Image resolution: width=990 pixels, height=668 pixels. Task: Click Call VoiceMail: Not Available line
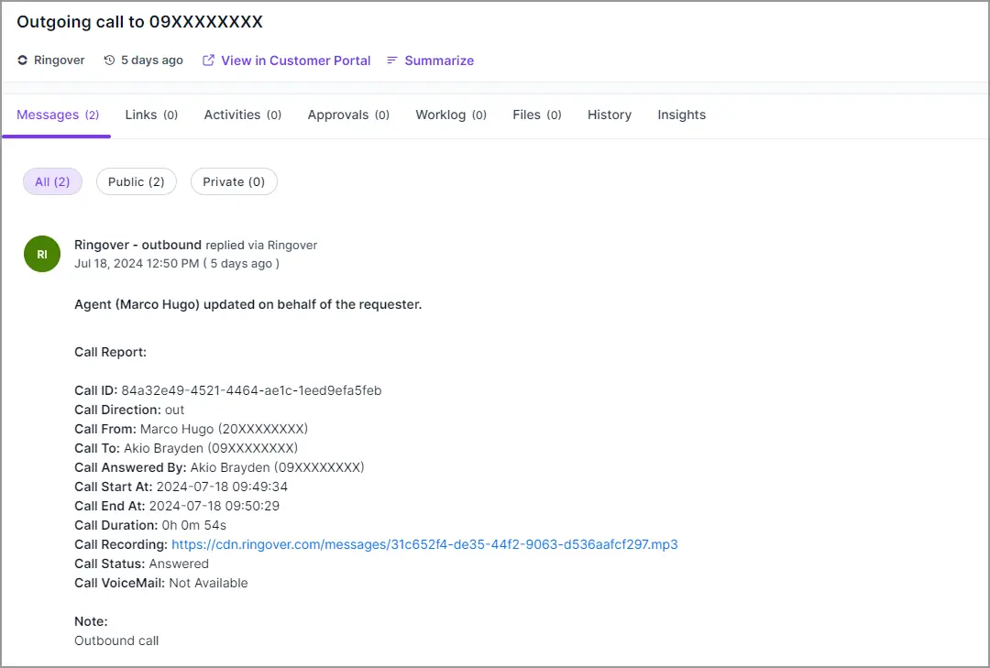pyautogui.click(x=161, y=584)
